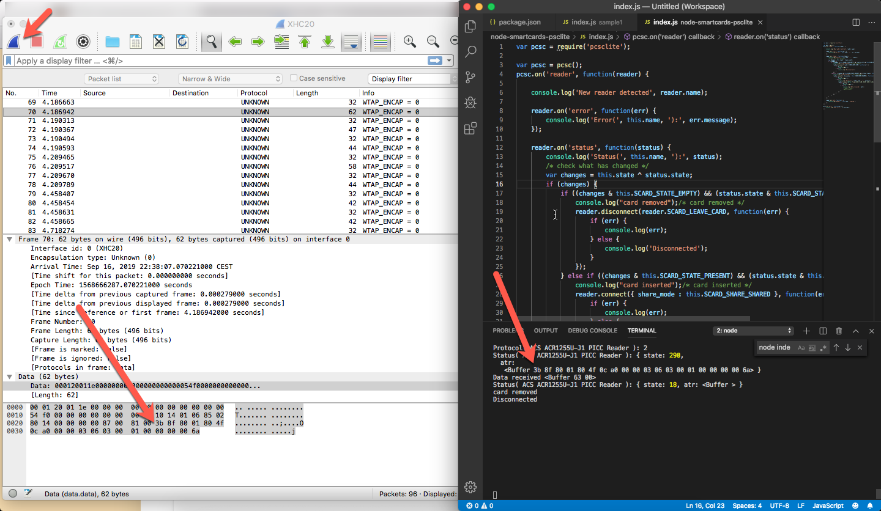Screen dimensions: 881x511
Task: Select the TERMINAL panel tab
Action: tap(642, 331)
